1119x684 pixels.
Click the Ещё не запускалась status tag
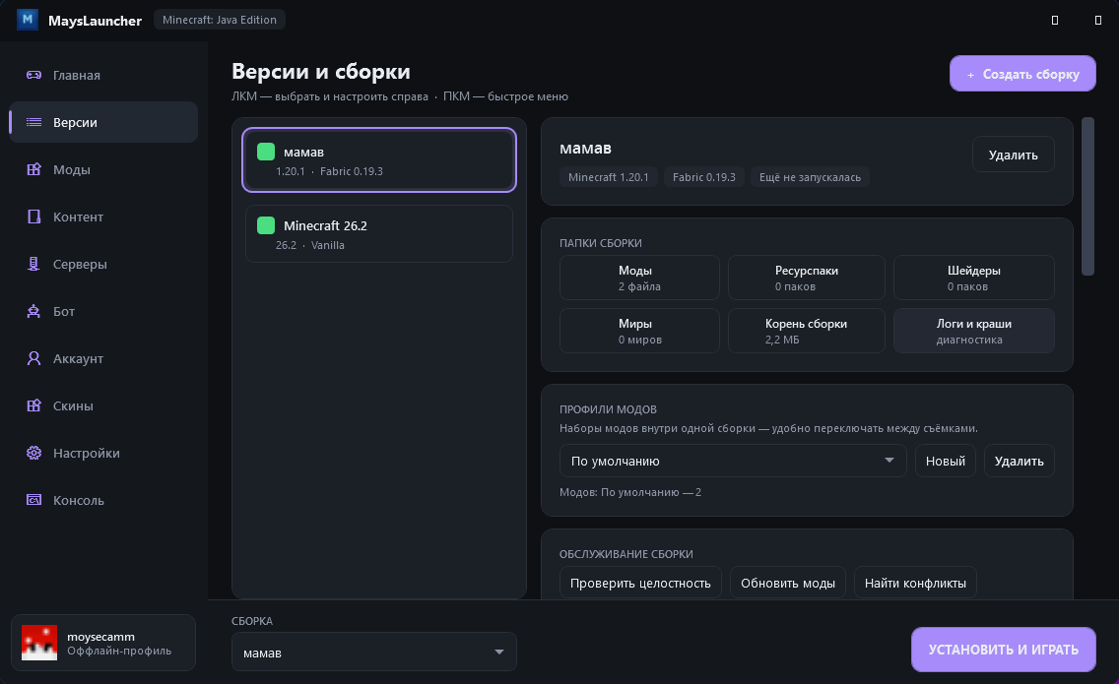tap(810, 177)
